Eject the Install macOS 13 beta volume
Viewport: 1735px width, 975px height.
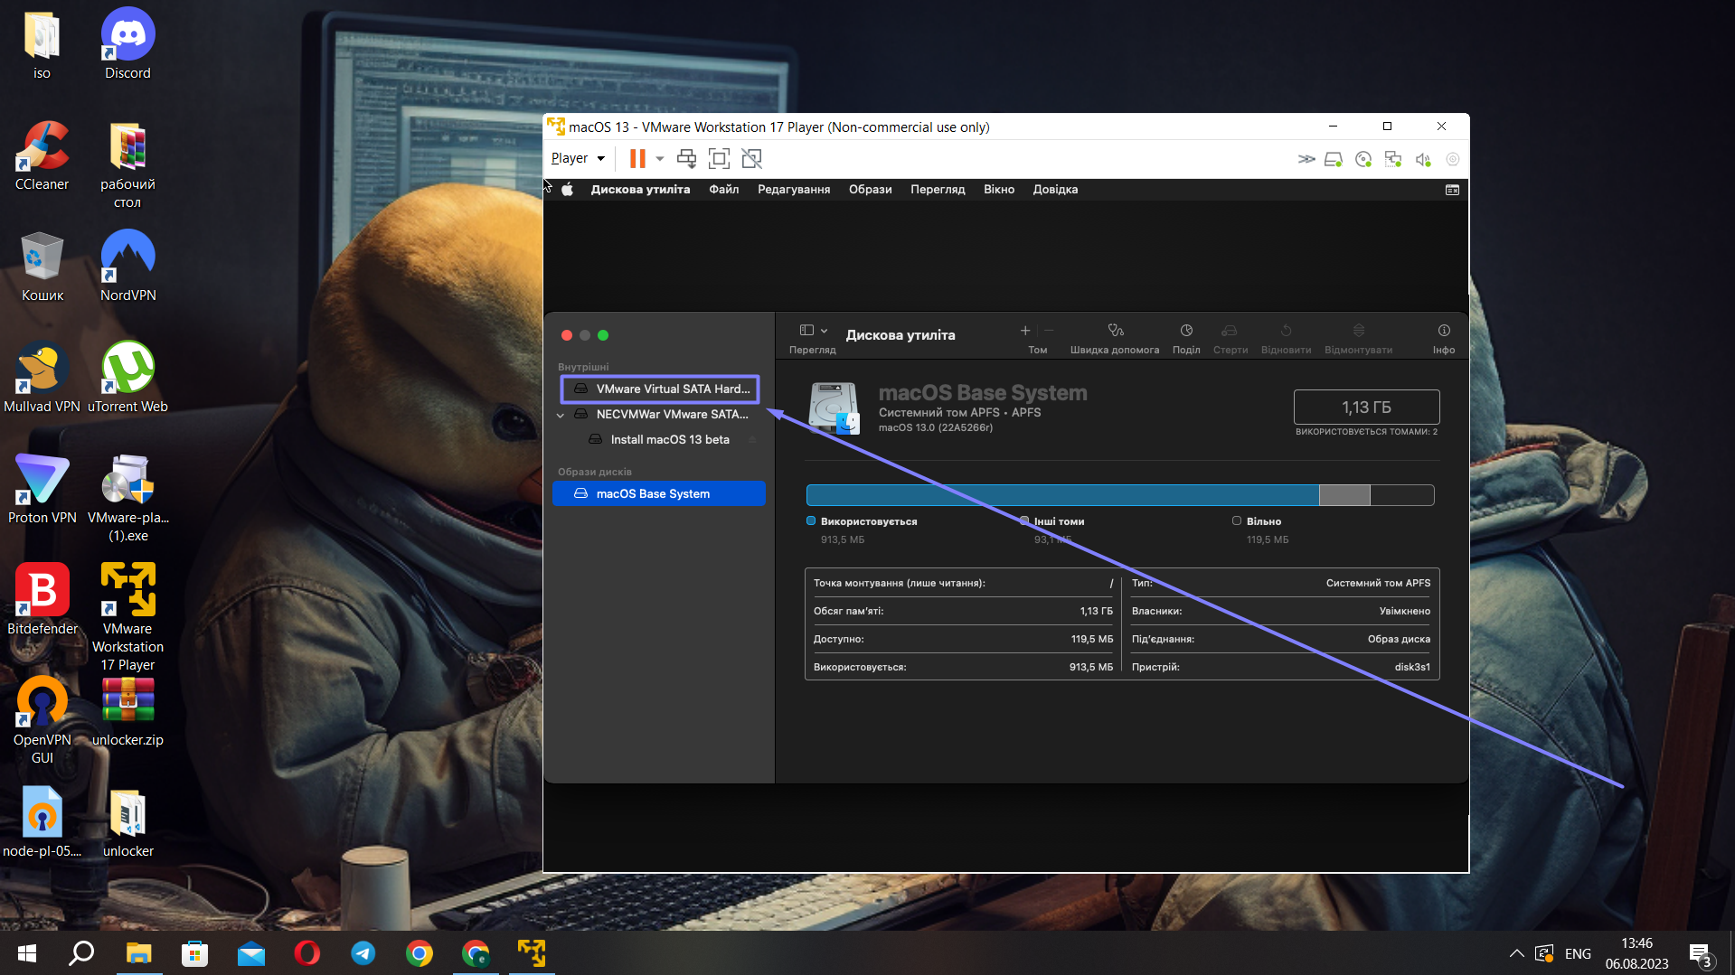[x=752, y=440]
